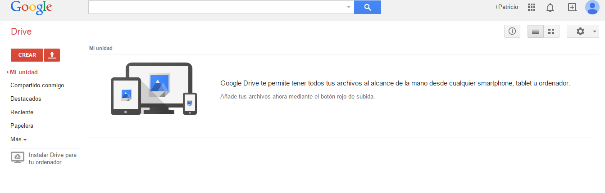
Task: Show notifications via the bell icon
Action: [550, 7]
